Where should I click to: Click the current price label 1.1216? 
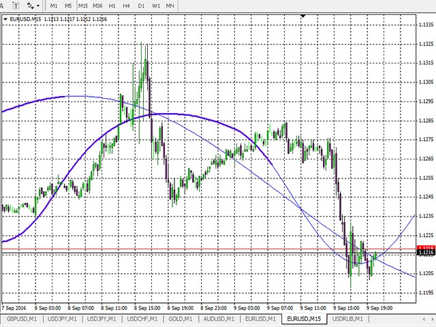point(426,253)
